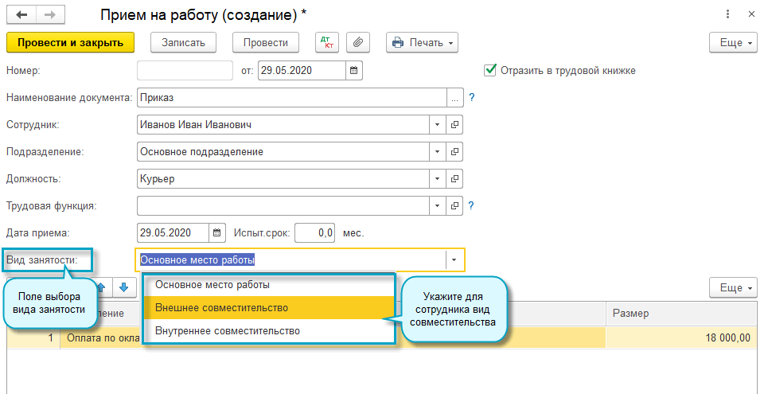768x394 pixels.
Task: Open Подразделение record with the open icon
Action: [455, 152]
